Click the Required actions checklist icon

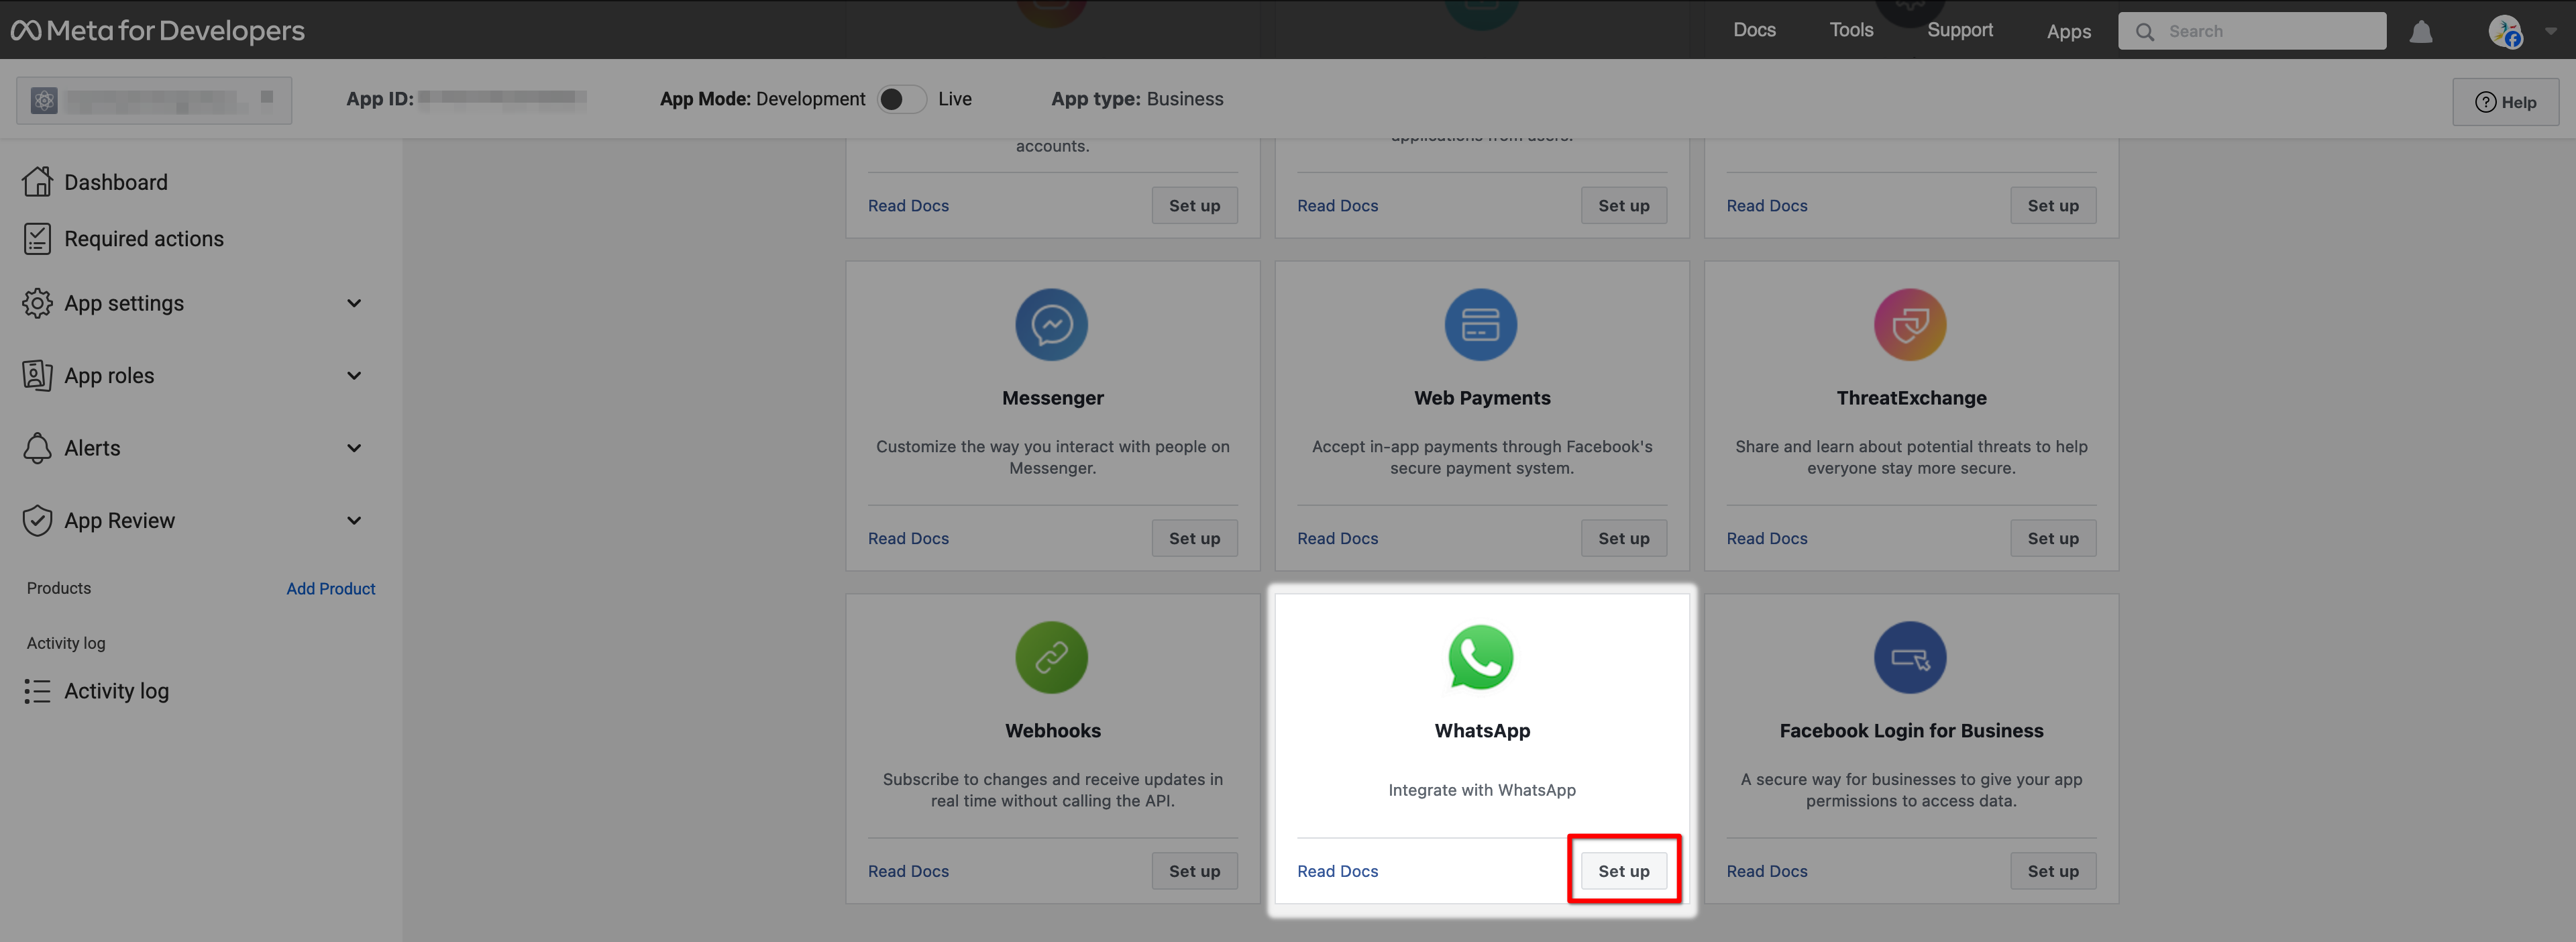click(x=37, y=239)
